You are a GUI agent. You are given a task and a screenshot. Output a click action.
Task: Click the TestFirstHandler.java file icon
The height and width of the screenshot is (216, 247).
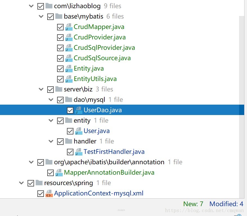78,152
